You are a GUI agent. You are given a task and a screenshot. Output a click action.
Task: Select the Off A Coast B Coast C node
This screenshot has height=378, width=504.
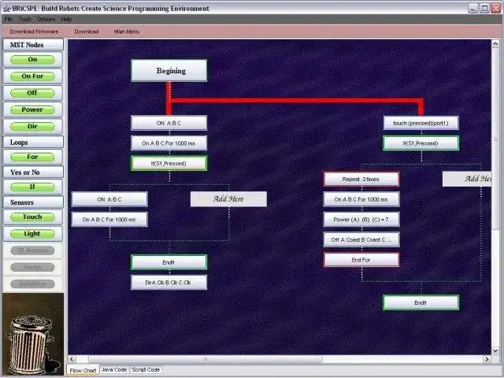(361, 239)
